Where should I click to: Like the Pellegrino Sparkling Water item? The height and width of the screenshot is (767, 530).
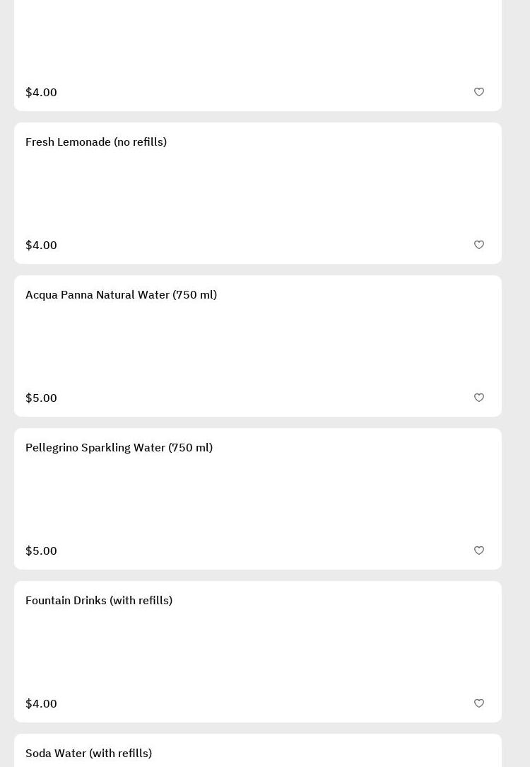[x=479, y=550]
